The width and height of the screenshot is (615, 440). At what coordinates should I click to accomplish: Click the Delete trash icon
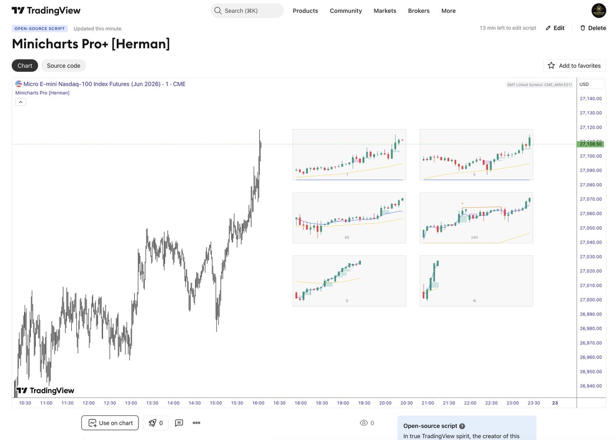pos(583,28)
